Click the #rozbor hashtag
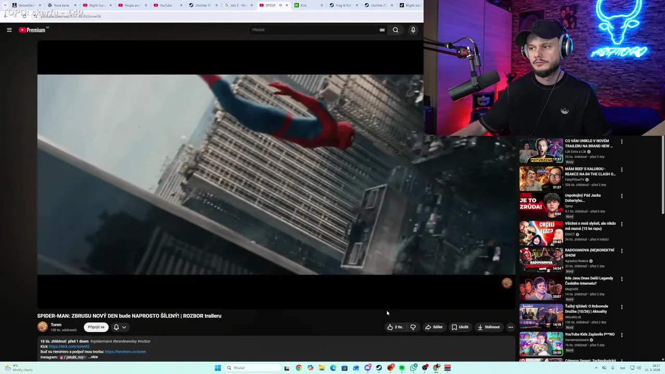 point(144,341)
